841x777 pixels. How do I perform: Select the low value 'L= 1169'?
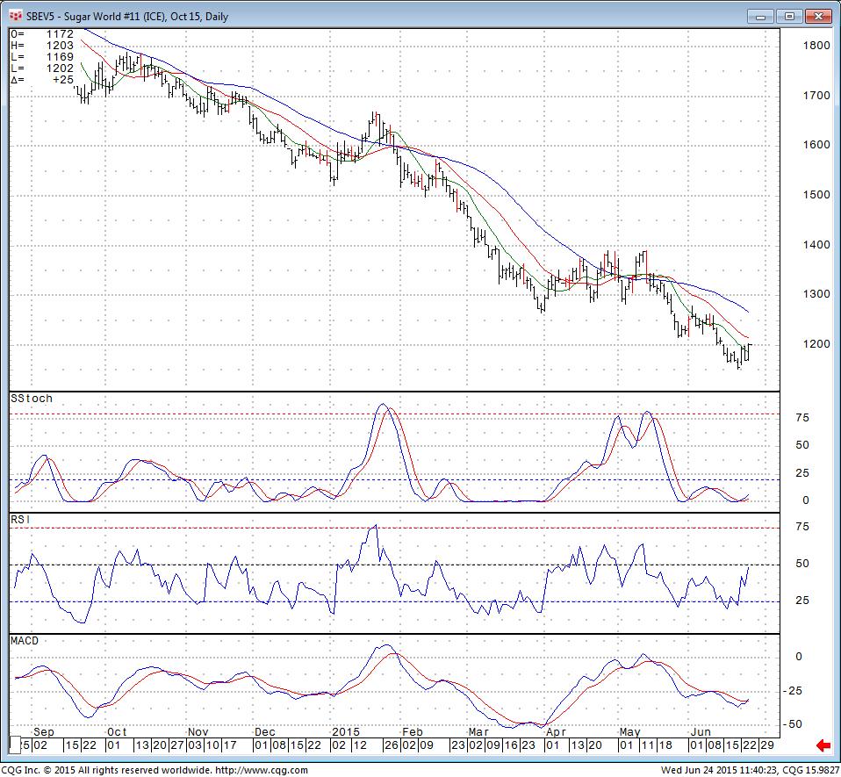coord(42,57)
